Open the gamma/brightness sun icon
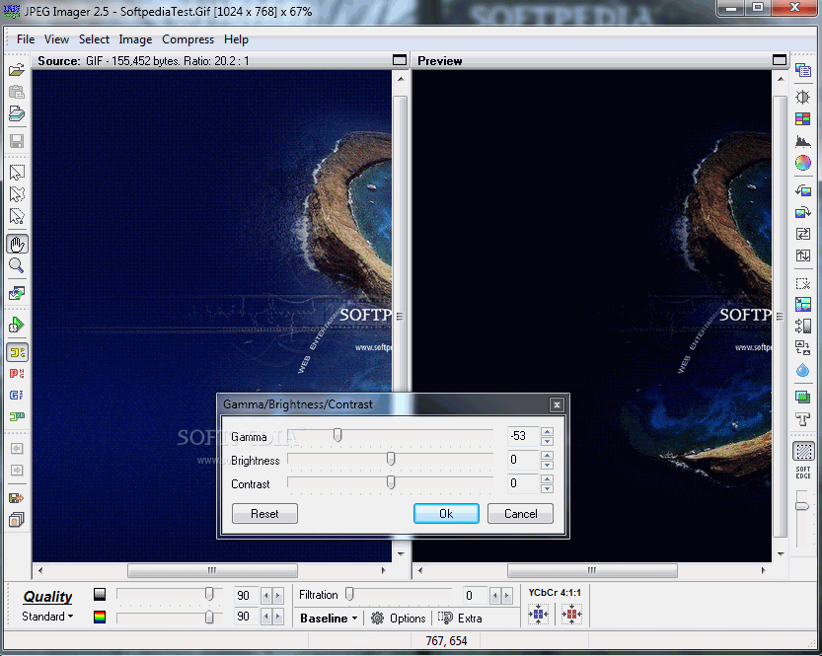This screenshot has height=656, width=822. coord(802,97)
